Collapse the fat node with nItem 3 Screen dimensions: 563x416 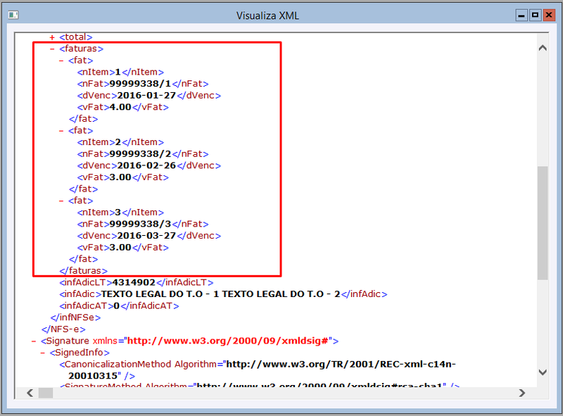coord(61,201)
